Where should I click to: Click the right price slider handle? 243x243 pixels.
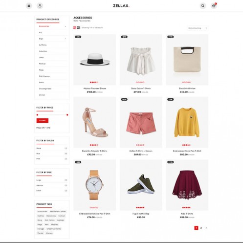click(x=67, y=115)
